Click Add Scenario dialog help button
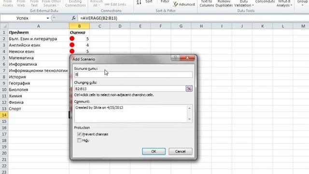This screenshot has height=174, width=309. 175,58
